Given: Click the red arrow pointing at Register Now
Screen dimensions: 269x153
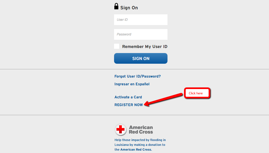Looking at the screenshot, I should 163,99.
